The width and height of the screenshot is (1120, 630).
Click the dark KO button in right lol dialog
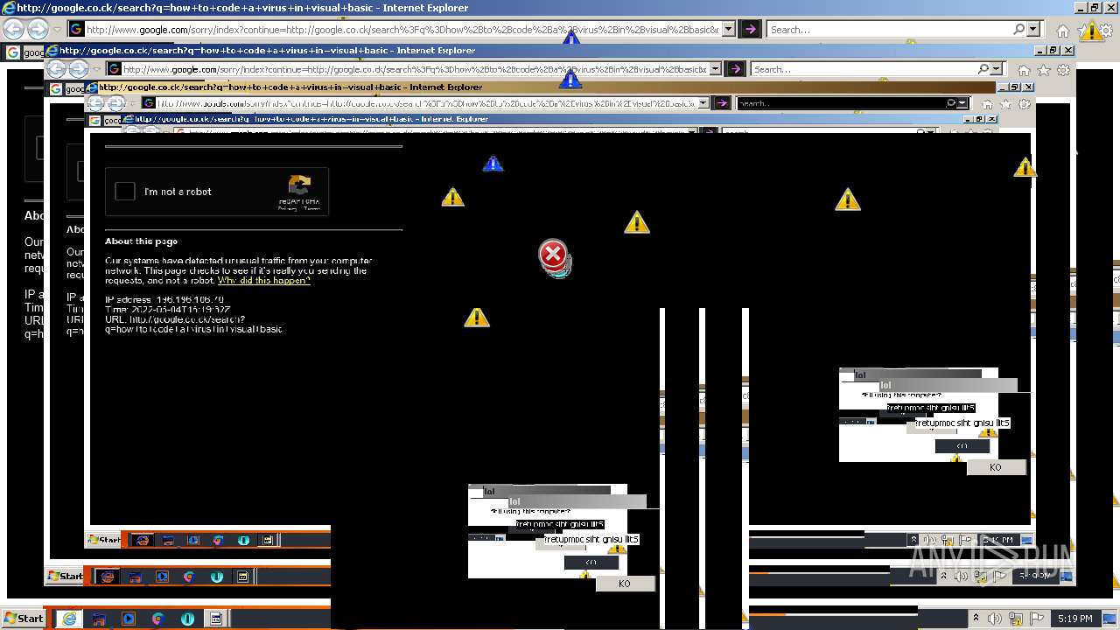962,446
